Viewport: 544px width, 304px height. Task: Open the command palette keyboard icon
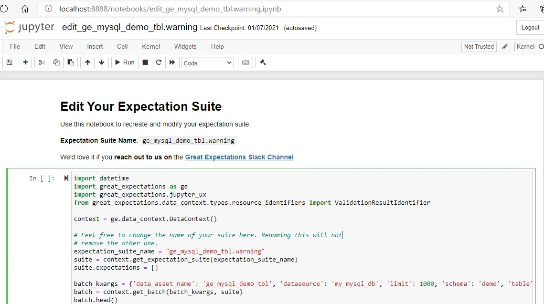tap(245, 63)
